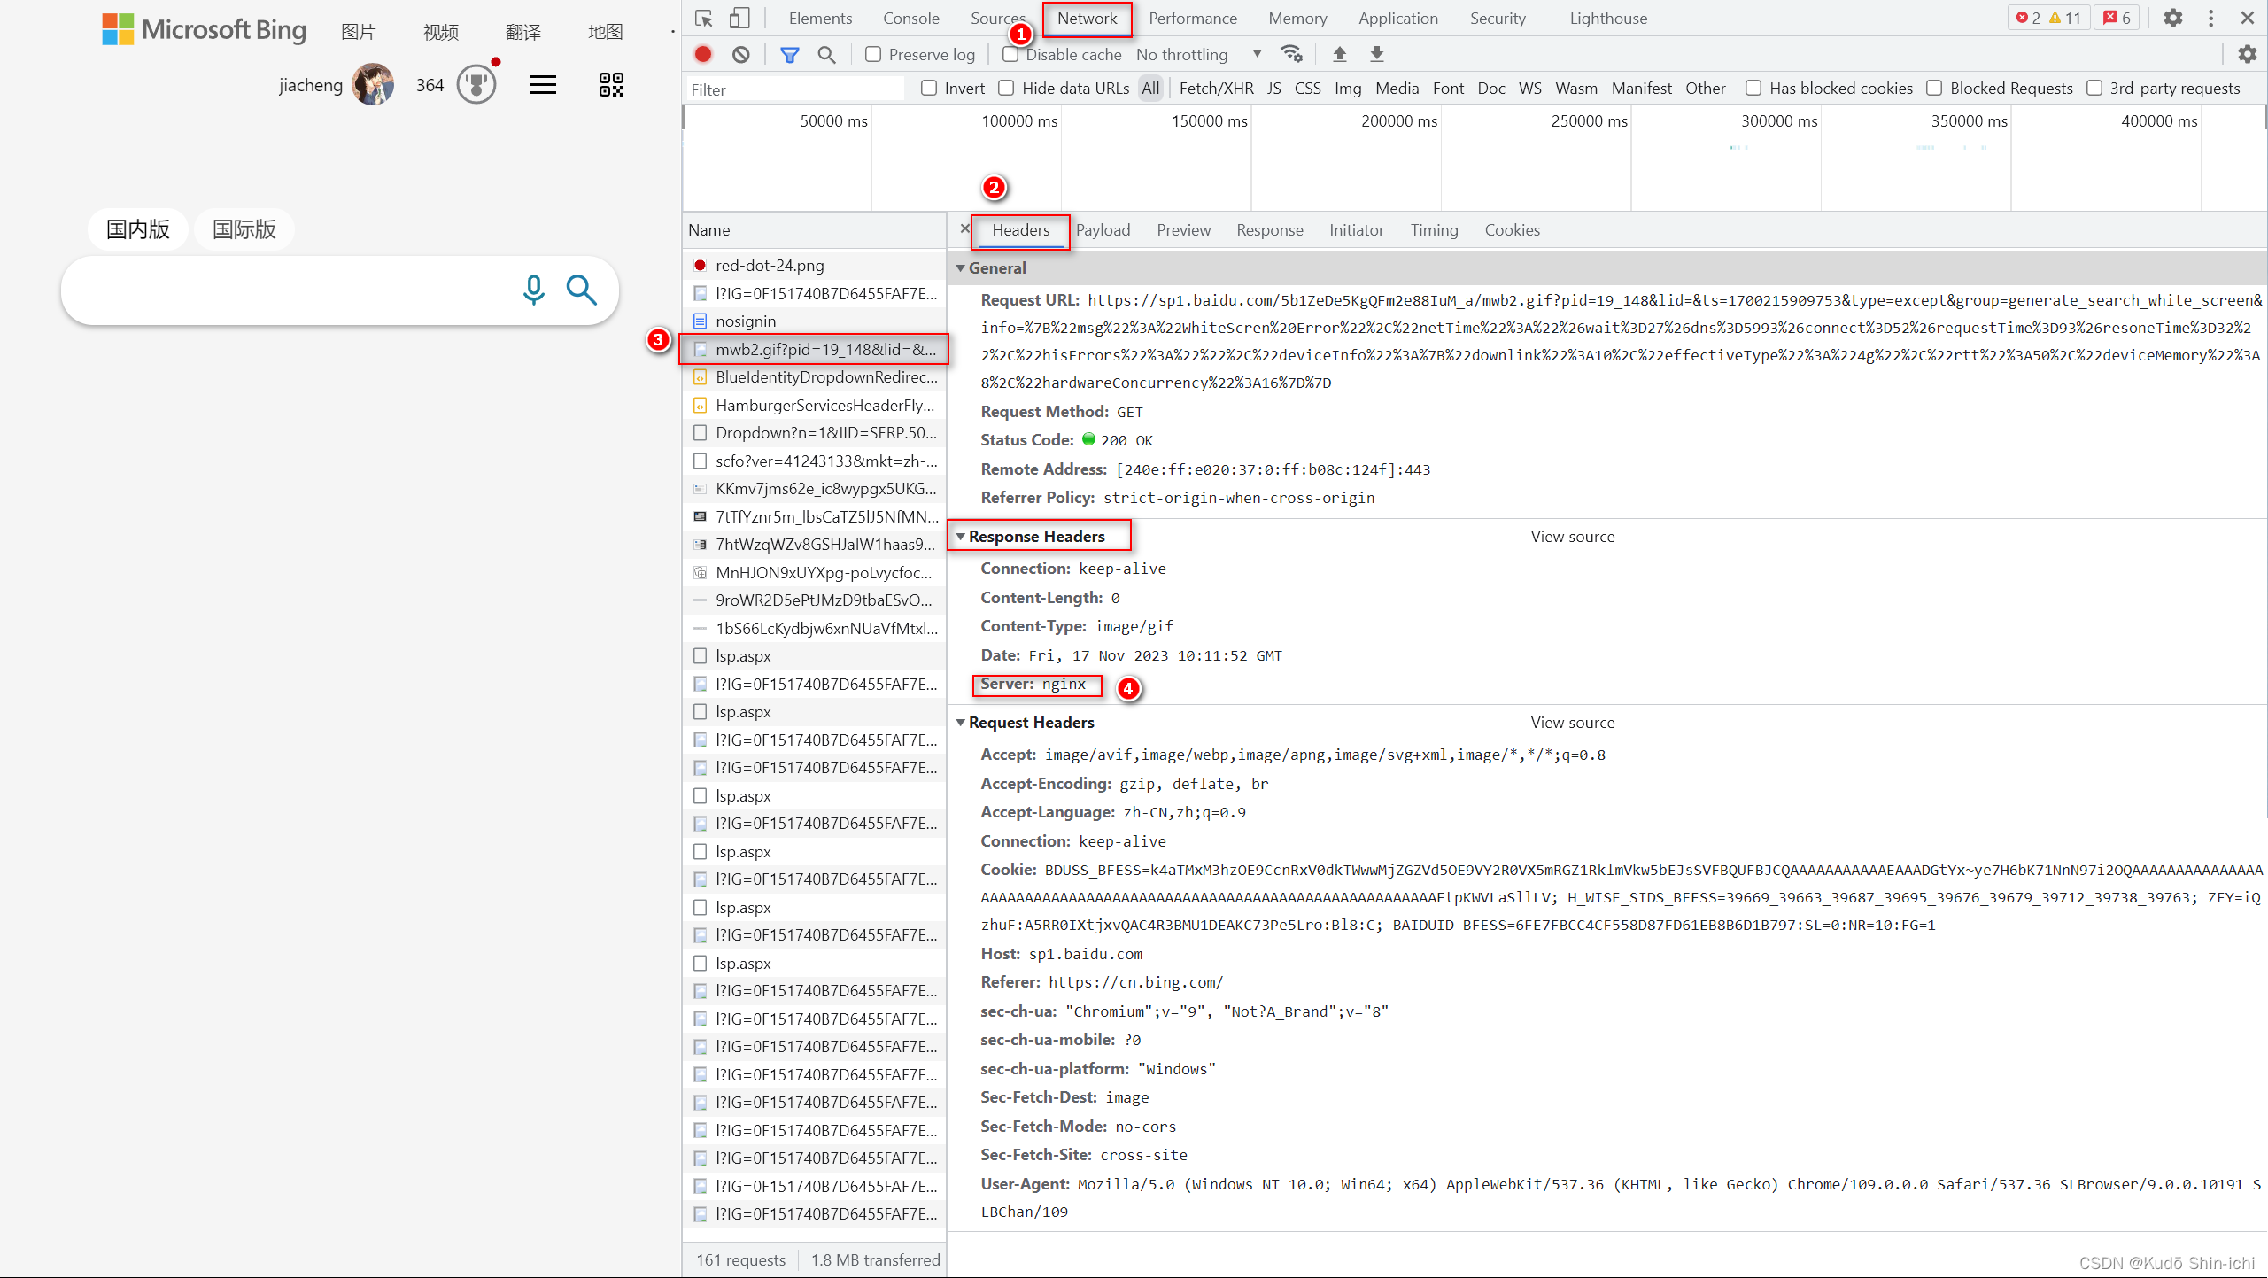Click the clear network log icon

coord(743,53)
